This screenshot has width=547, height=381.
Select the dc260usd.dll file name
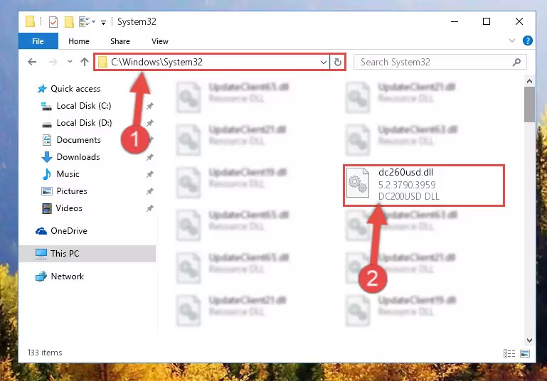click(x=405, y=172)
